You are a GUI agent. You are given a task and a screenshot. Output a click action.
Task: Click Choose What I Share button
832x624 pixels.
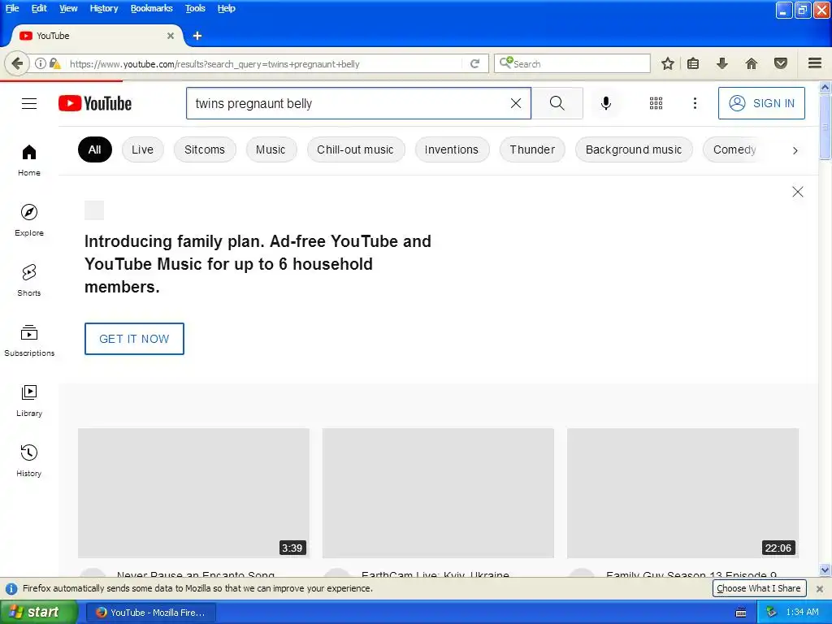[759, 588]
